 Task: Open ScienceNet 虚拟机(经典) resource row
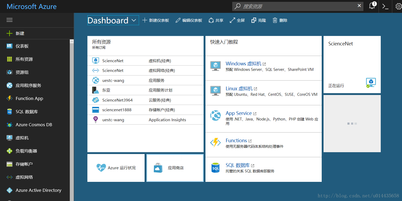coord(145,61)
